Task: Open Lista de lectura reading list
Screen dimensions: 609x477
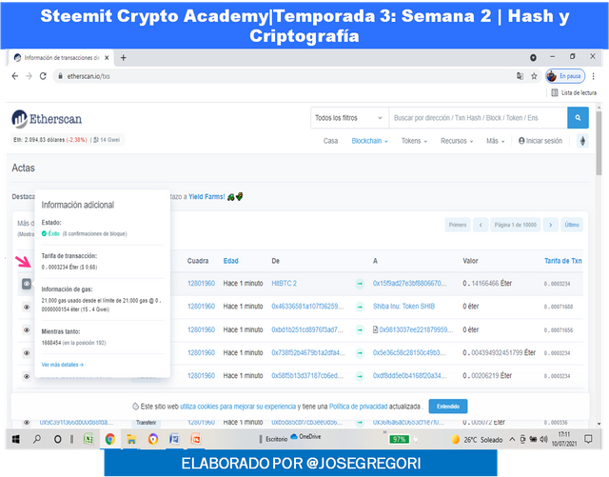Action: point(574,92)
